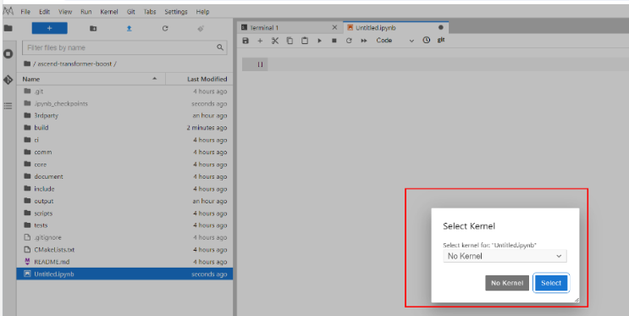
Task: Open the Git menu
Action: point(130,12)
